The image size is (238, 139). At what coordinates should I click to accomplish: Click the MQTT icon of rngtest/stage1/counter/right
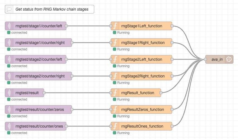9,43
